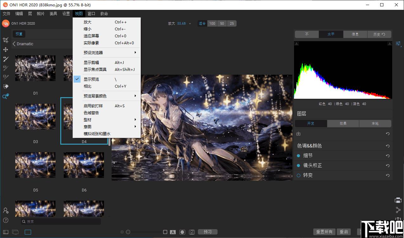Image resolution: width=404 pixels, height=238 pixels.
Task: Toggle the 显示预览 checked menu item
Action: 107,79
